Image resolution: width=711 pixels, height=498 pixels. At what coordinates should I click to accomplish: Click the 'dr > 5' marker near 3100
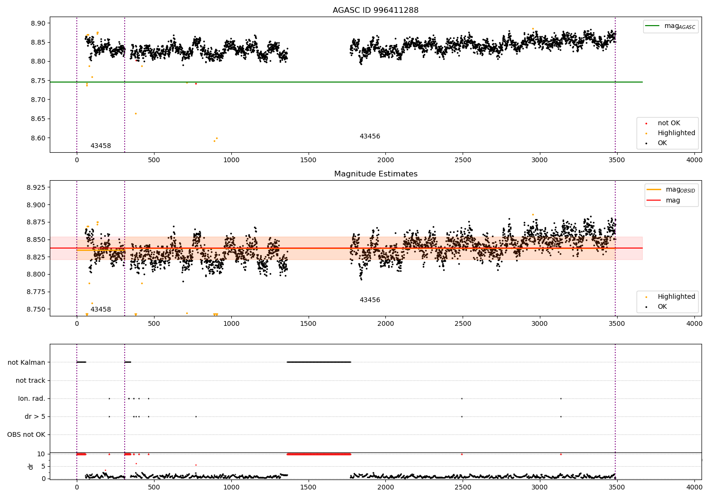(561, 417)
